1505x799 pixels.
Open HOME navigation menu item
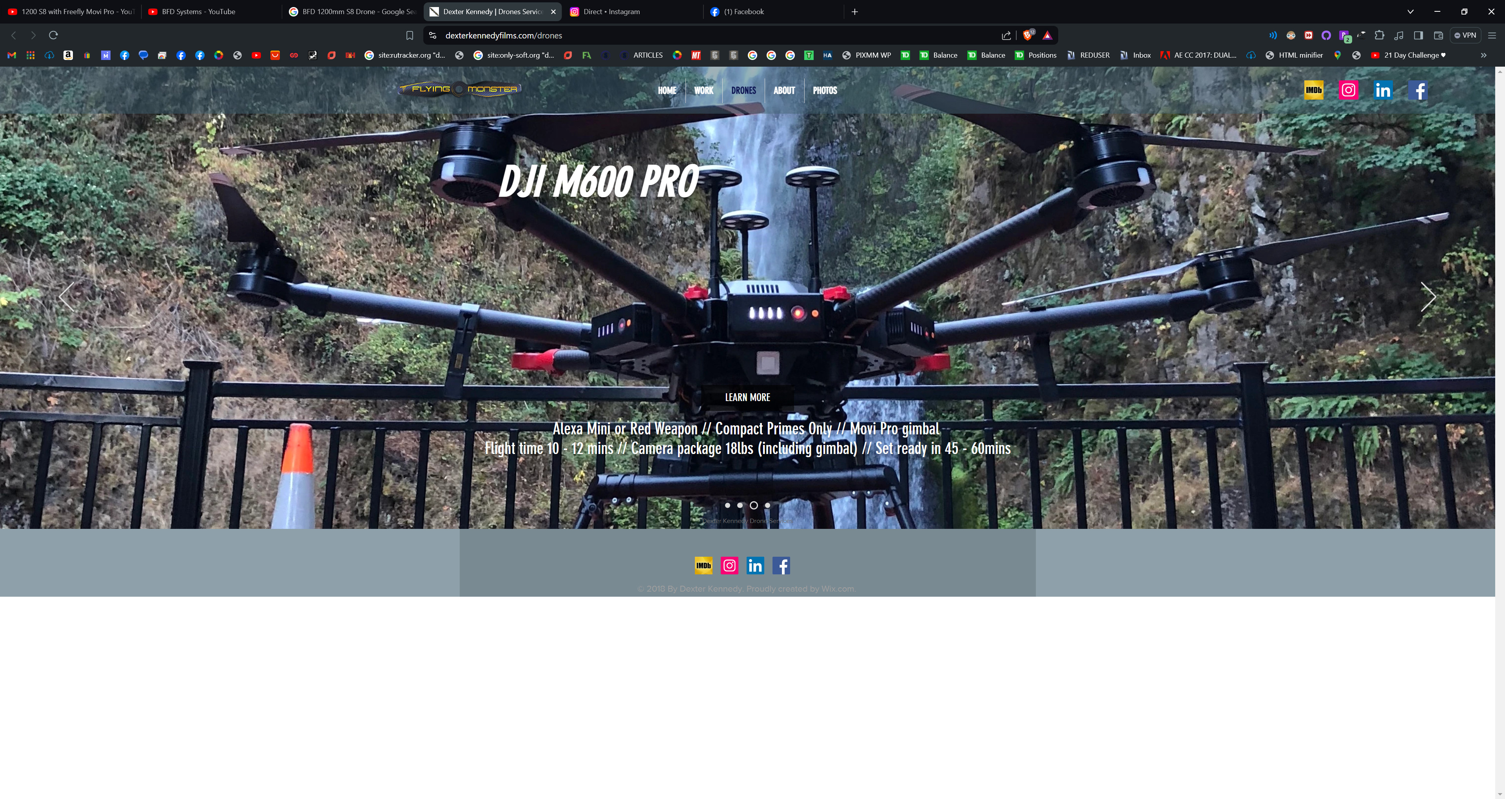(667, 91)
